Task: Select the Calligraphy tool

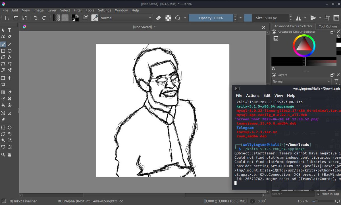Action: click(9, 37)
